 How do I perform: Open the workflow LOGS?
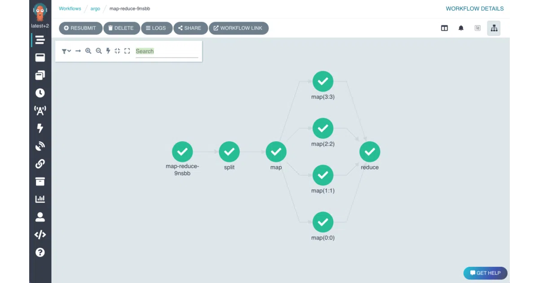[156, 28]
